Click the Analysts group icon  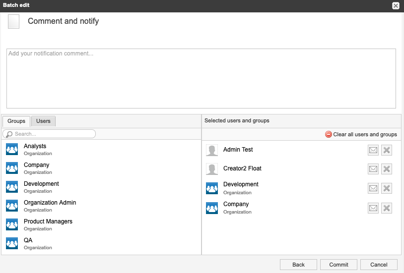[12, 149]
